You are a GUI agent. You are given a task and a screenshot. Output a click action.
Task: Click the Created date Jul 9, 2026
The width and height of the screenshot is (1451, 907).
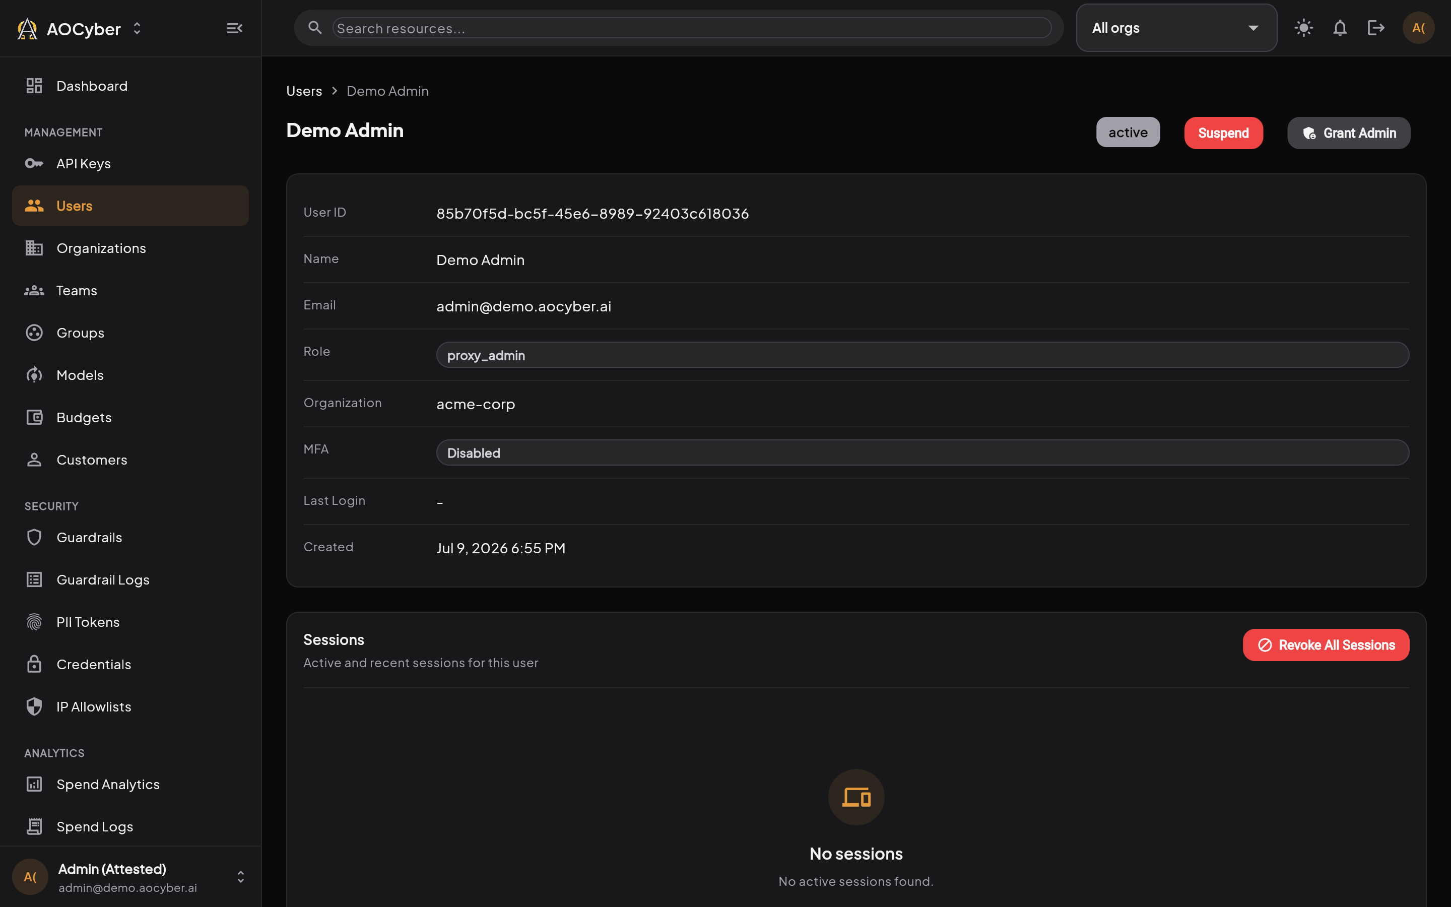501,548
